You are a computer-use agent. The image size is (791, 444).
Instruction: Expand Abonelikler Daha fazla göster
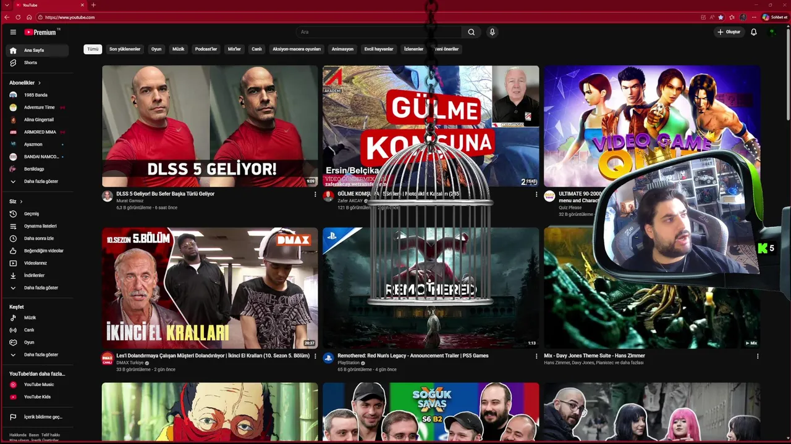[37, 181]
